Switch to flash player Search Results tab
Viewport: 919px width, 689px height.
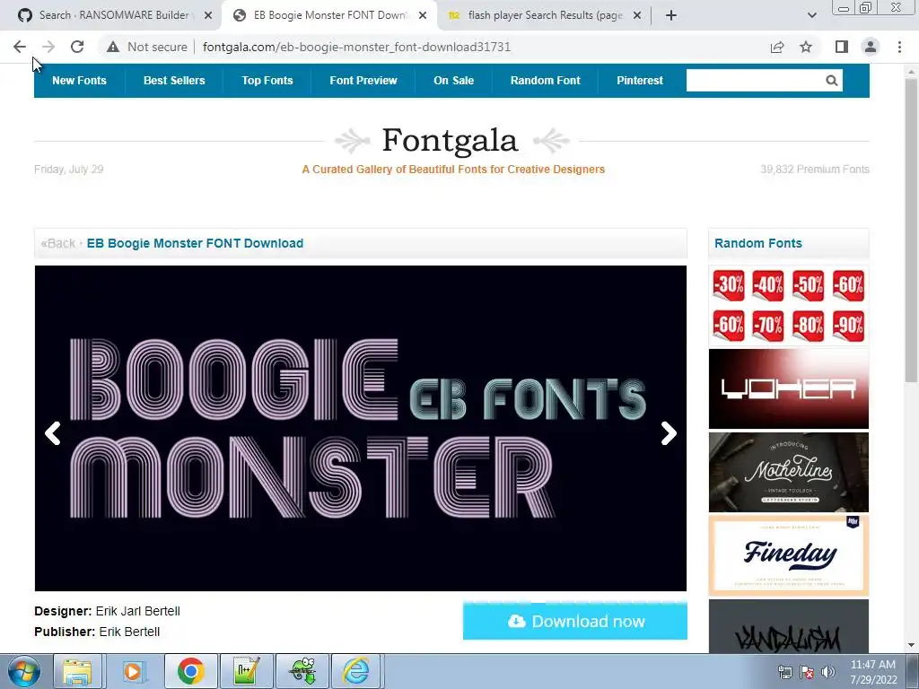pos(545,15)
